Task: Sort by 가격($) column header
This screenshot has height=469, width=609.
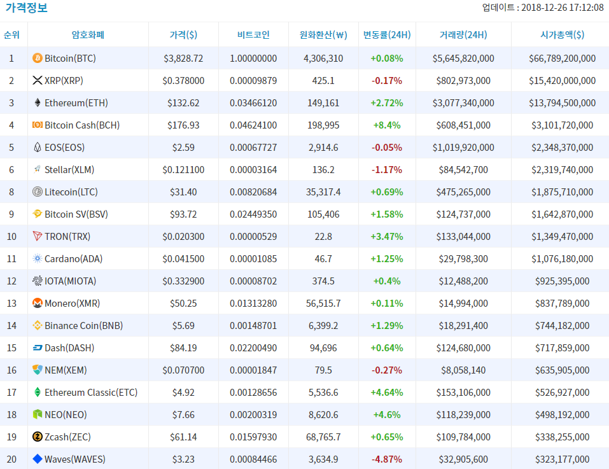Action: (183, 35)
